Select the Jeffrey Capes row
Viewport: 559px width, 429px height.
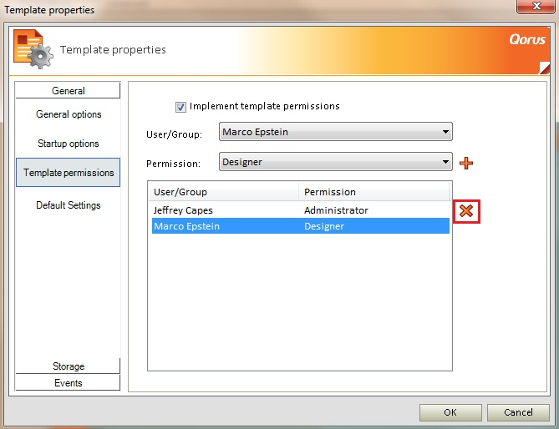(x=301, y=210)
